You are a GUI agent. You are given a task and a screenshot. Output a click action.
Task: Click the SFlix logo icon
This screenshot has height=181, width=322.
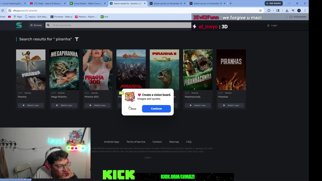click(19, 25)
